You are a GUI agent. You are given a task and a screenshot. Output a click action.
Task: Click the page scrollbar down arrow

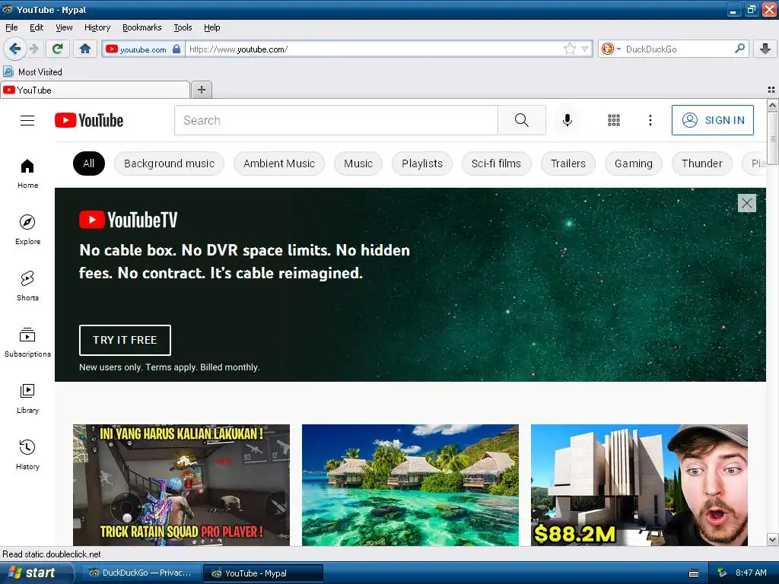click(772, 539)
